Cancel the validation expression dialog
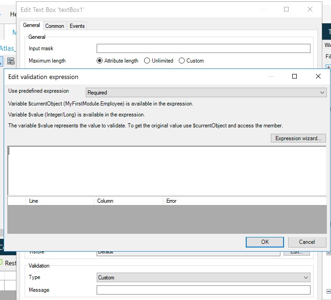 pos(307,242)
